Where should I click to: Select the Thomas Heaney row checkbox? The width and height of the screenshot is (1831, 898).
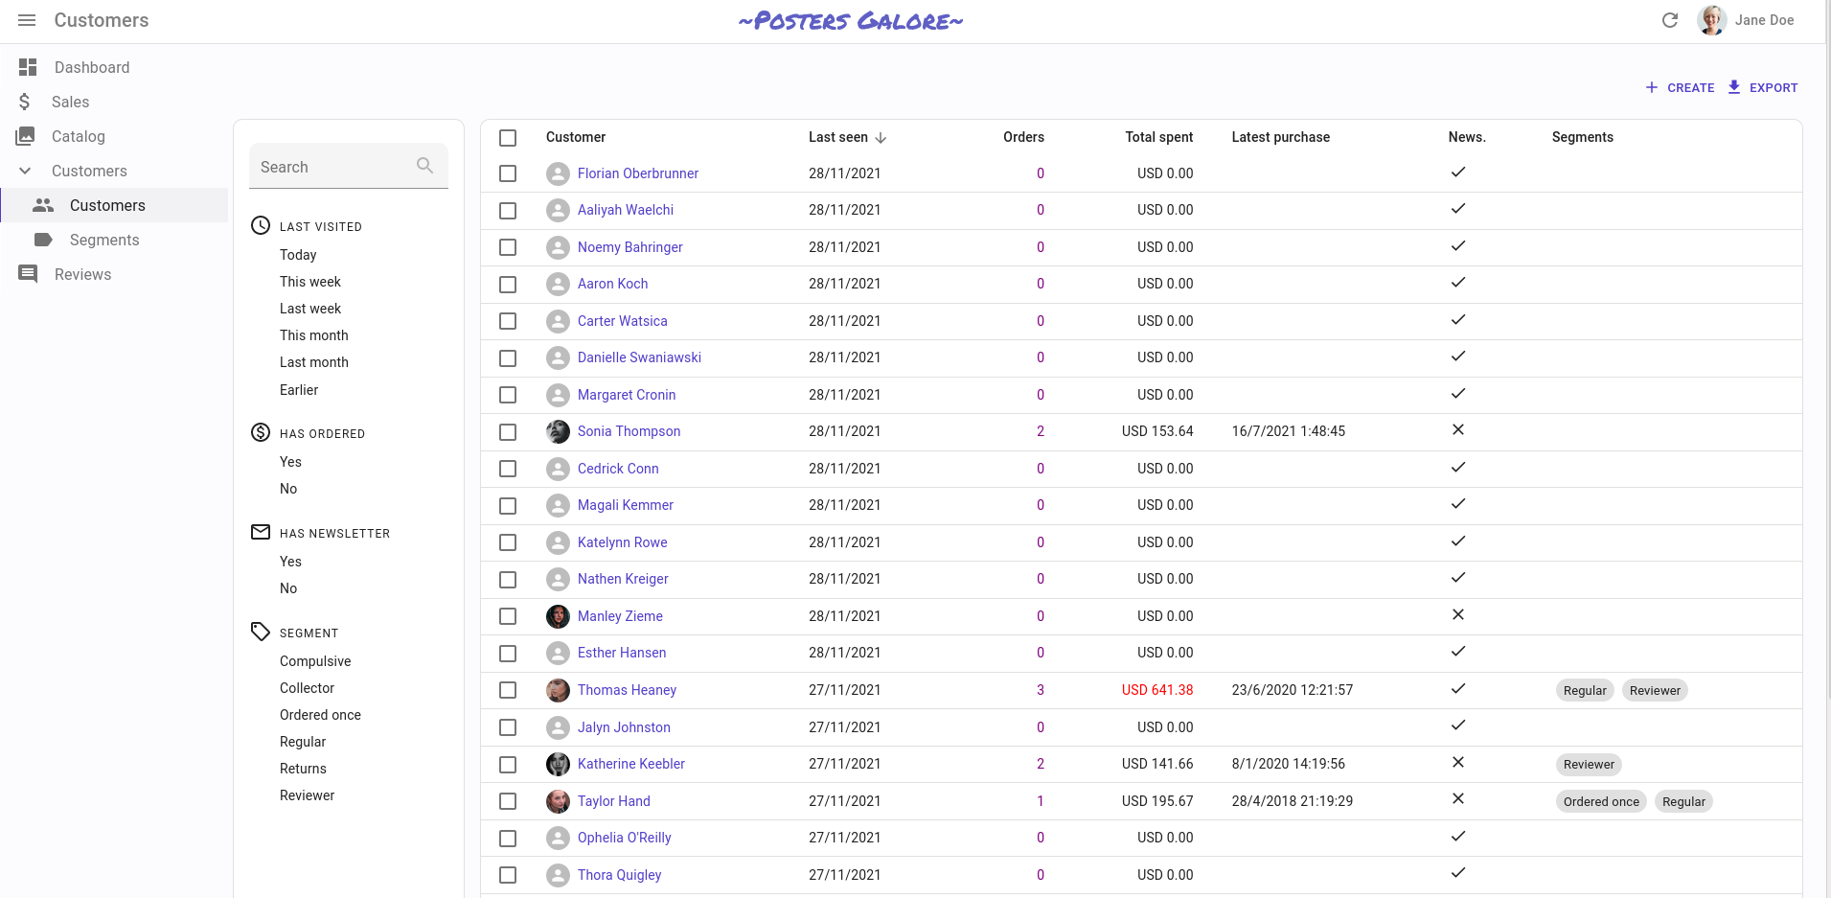click(x=508, y=690)
